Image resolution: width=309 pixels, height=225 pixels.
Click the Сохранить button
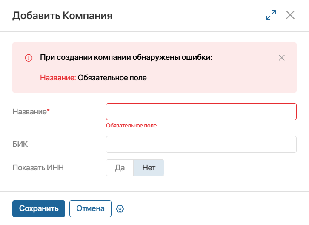pyautogui.click(x=39, y=208)
